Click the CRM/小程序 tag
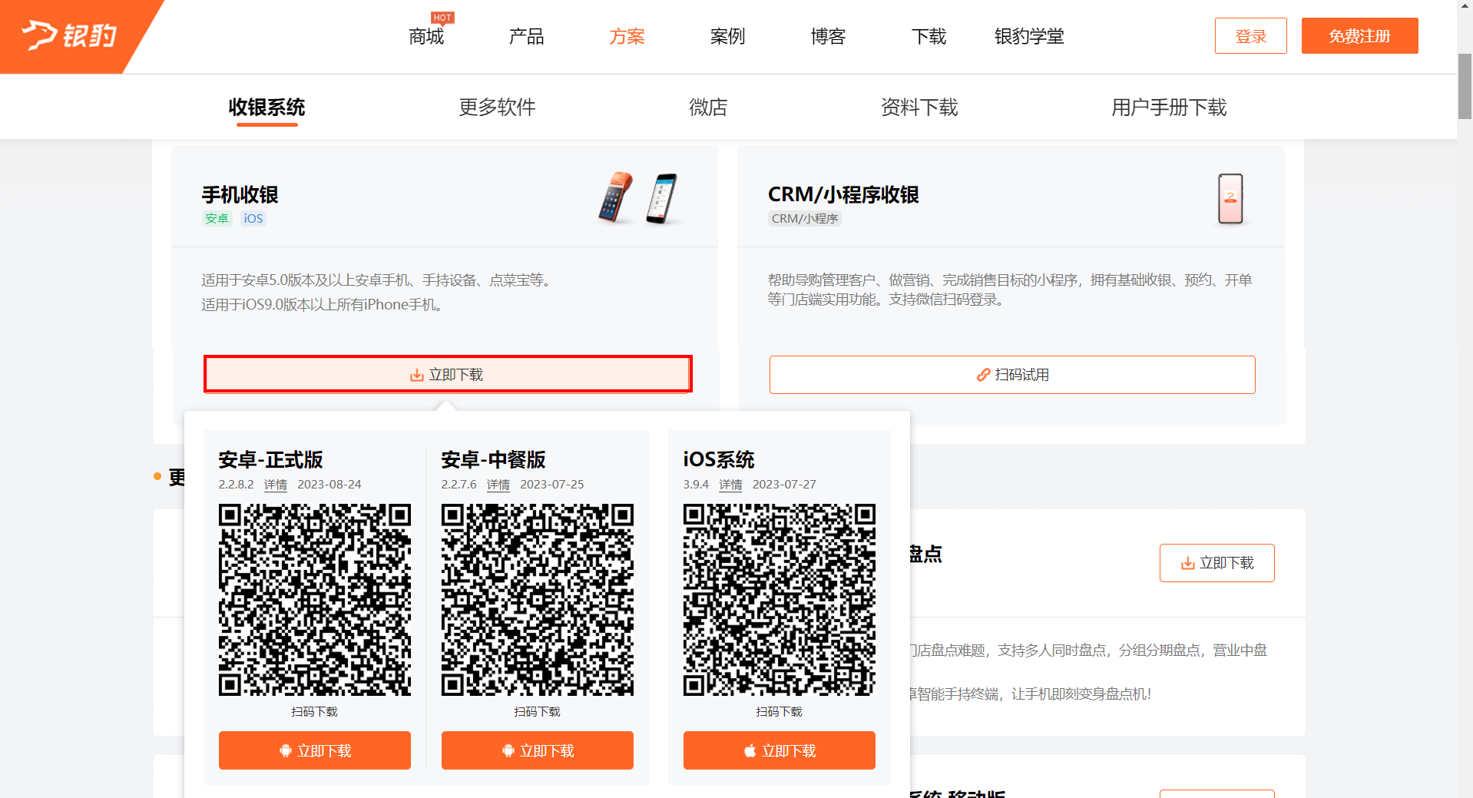The image size is (1473, 798). (x=805, y=218)
